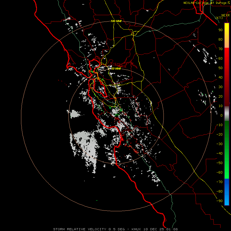Click the -20 value on the velocity scale
Viewport: 231px width, 231px height.
pyautogui.click(x=219, y=134)
